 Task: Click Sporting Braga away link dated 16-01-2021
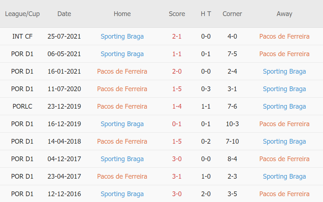click(x=284, y=71)
